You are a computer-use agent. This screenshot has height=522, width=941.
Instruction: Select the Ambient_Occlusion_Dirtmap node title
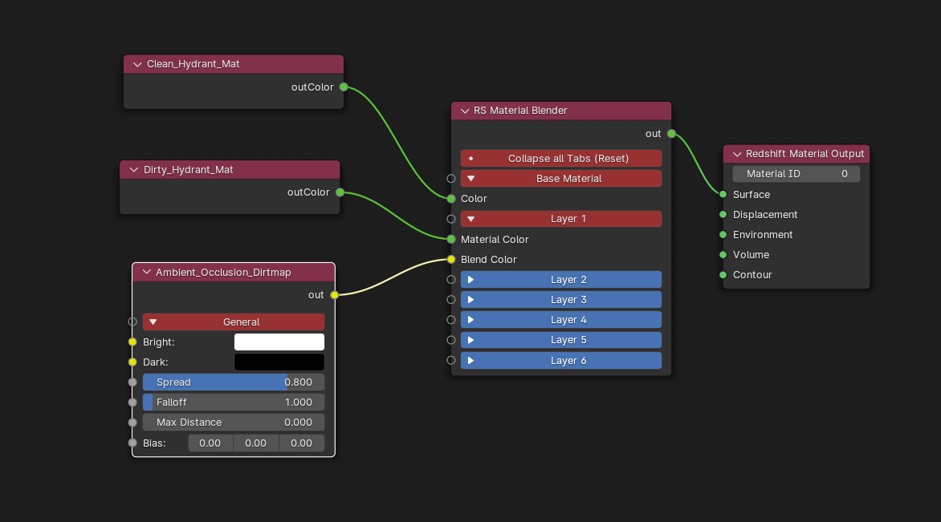pos(223,273)
